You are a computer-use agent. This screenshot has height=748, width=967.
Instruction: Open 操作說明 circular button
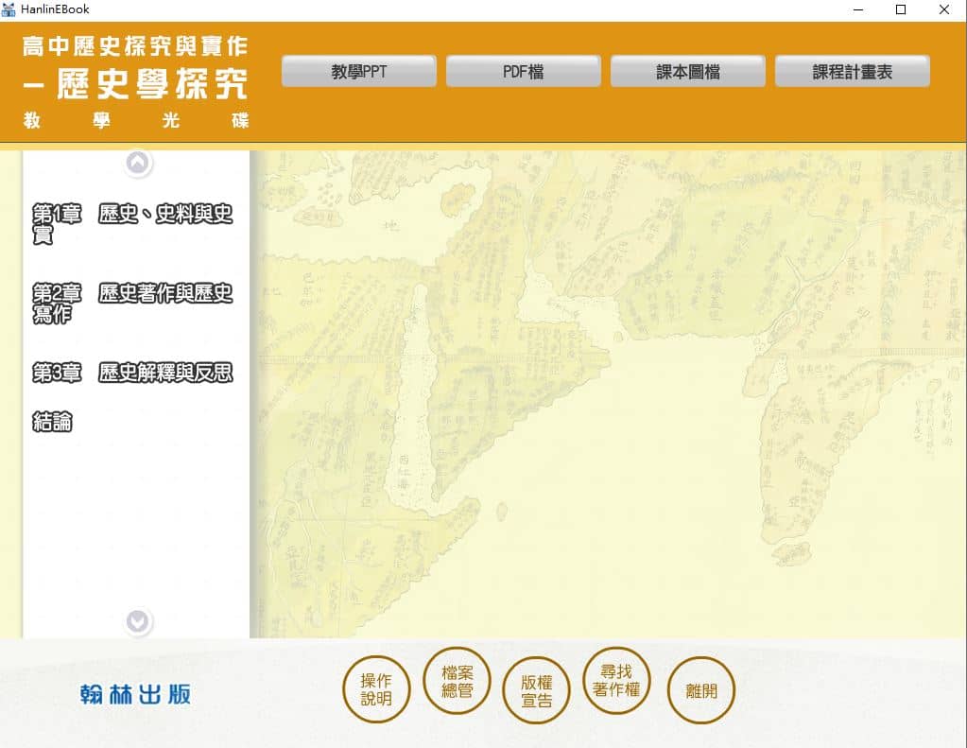point(376,689)
